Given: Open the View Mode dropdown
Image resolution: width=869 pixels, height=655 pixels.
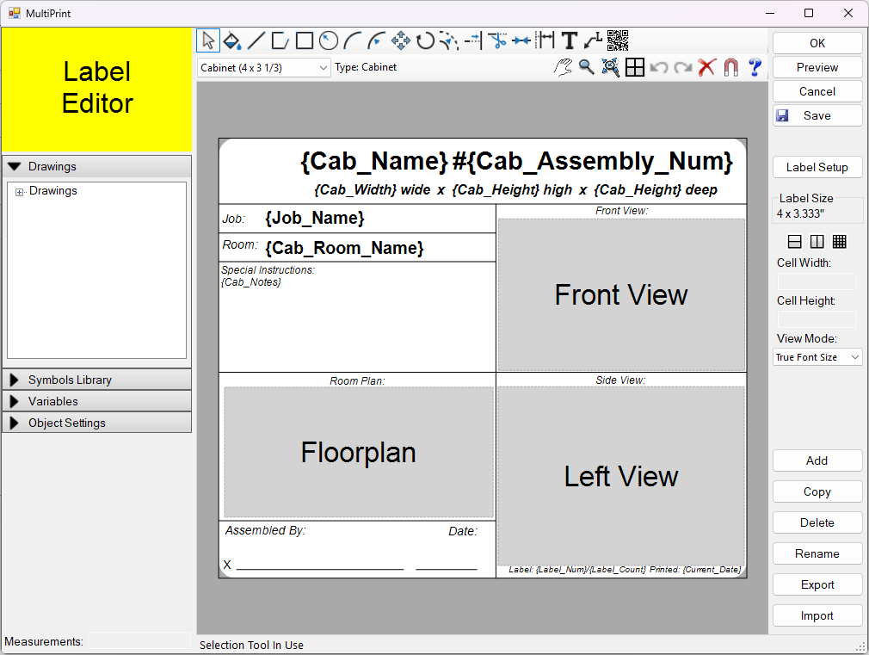Looking at the screenshot, I should [x=817, y=357].
